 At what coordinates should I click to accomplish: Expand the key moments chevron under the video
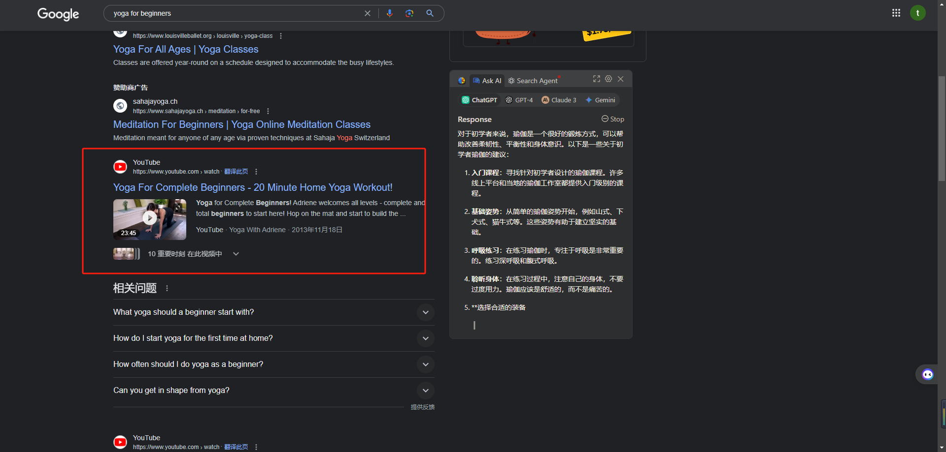click(236, 254)
